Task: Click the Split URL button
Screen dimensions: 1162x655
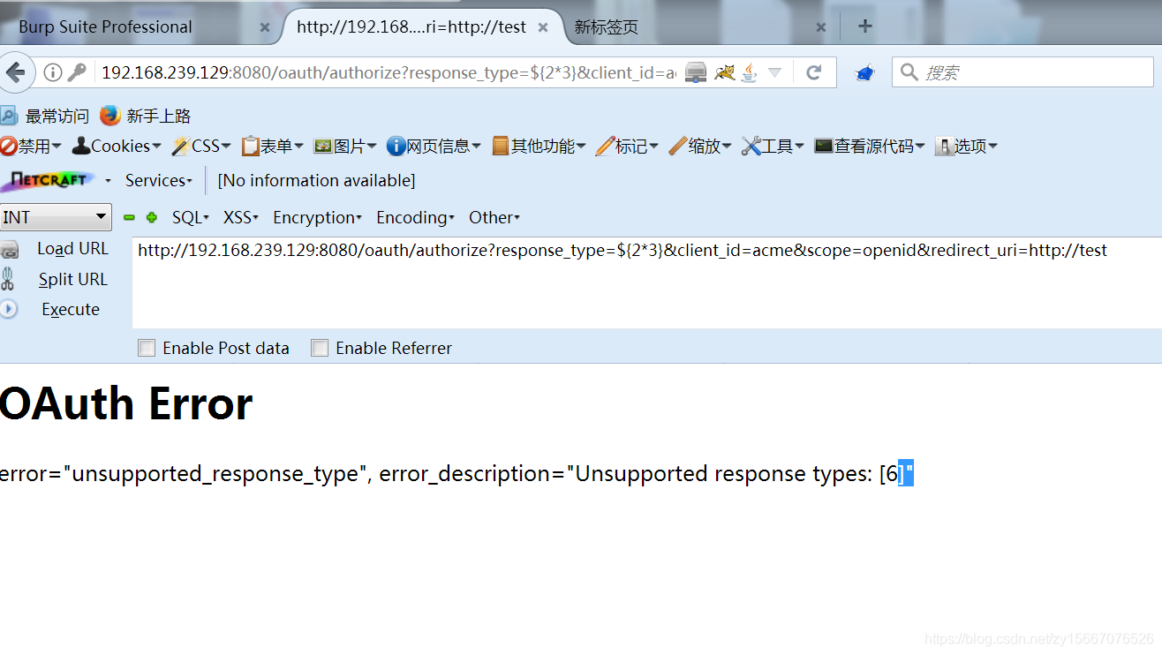Action: (x=72, y=279)
